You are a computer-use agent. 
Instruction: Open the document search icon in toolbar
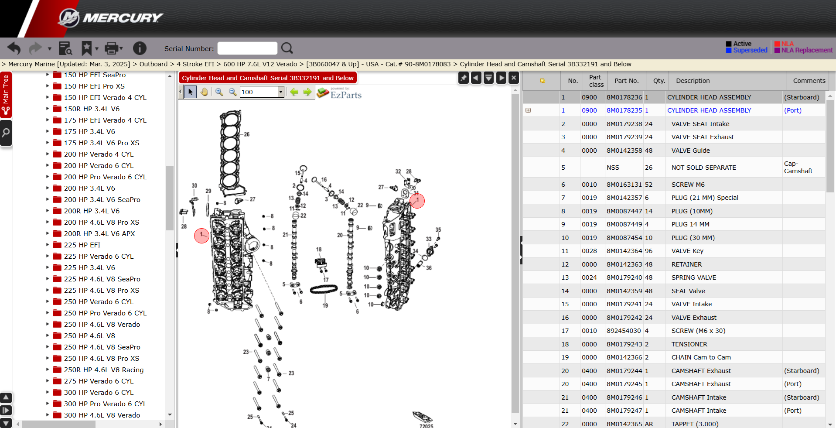[x=65, y=48]
